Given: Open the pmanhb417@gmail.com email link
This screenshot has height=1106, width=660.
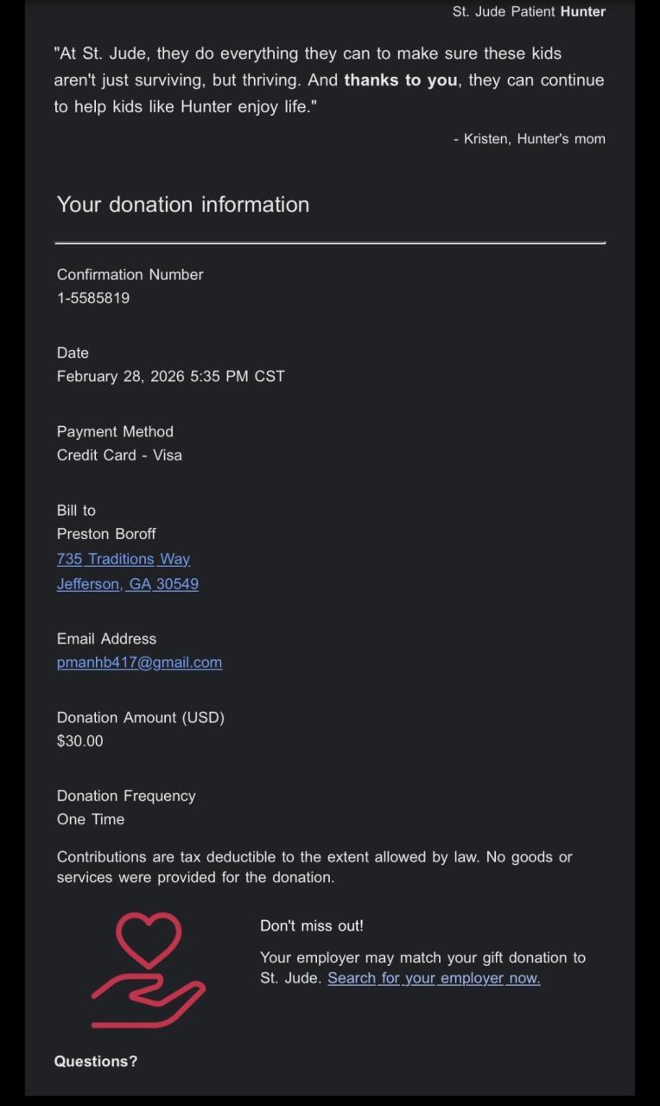Looking at the screenshot, I should [x=139, y=663].
